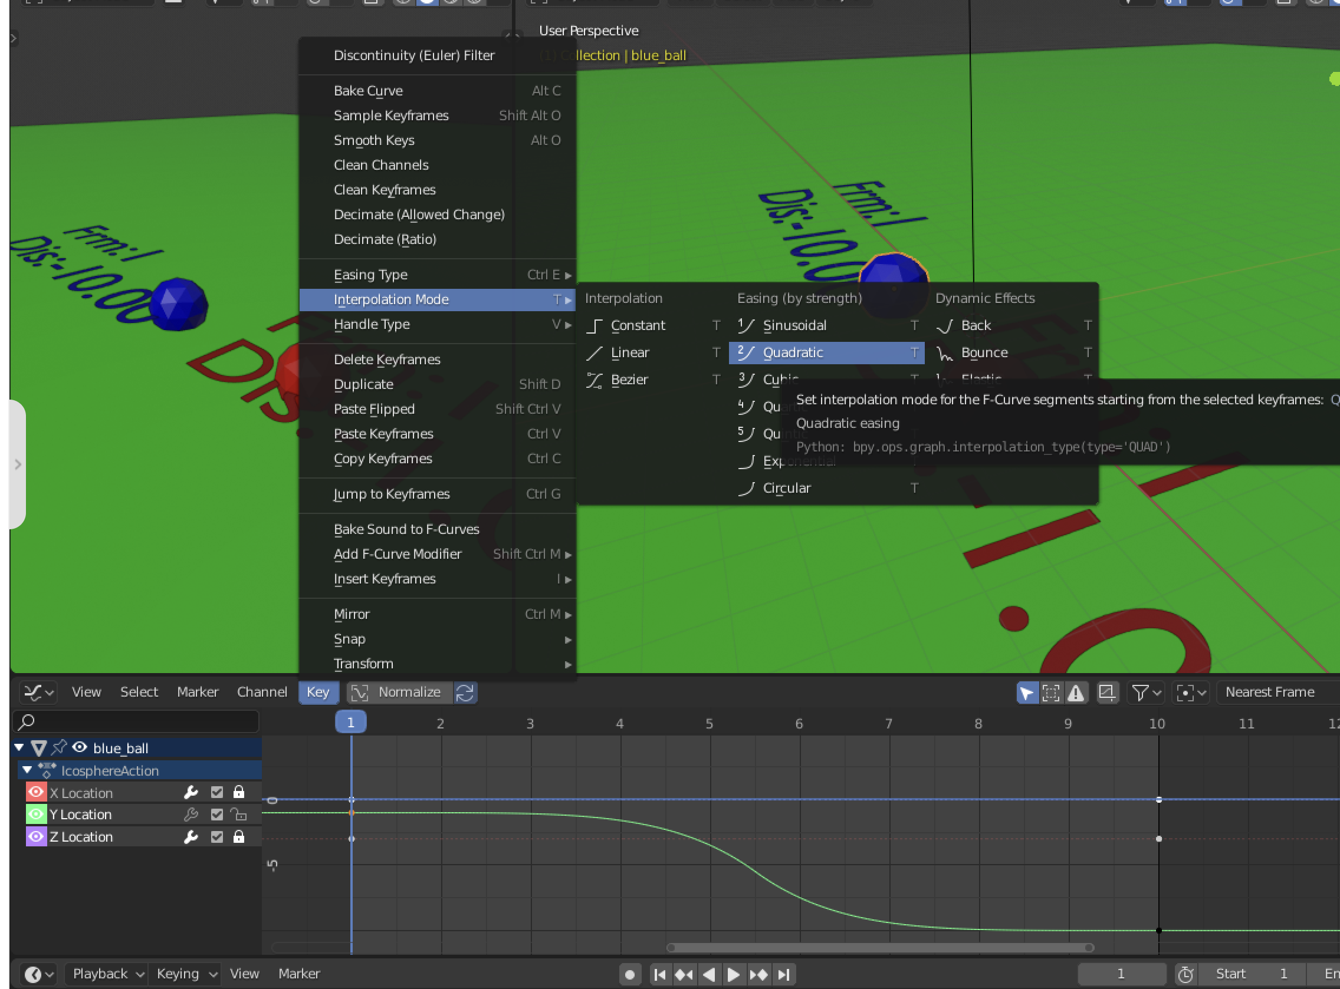The width and height of the screenshot is (1340, 989).
Task: Select Back dynamic effect
Action: 1012,326
